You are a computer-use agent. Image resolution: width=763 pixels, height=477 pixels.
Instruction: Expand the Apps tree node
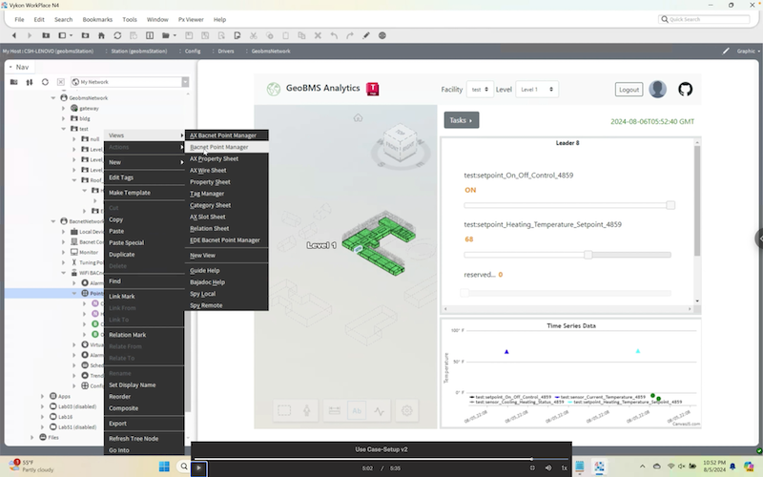[43, 396]
